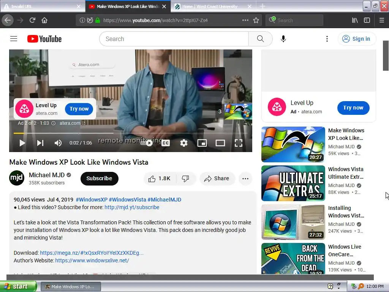The image size is (389, 292).
Task: Click the YouTube search input field
Action: click(174, 39)
